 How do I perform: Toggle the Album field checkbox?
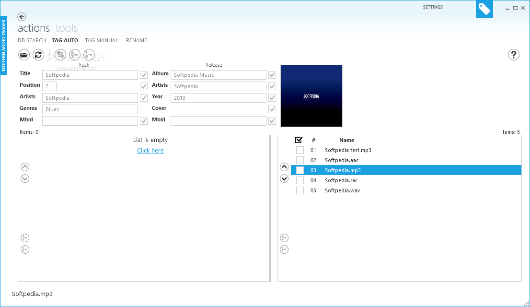click(272, 75)
